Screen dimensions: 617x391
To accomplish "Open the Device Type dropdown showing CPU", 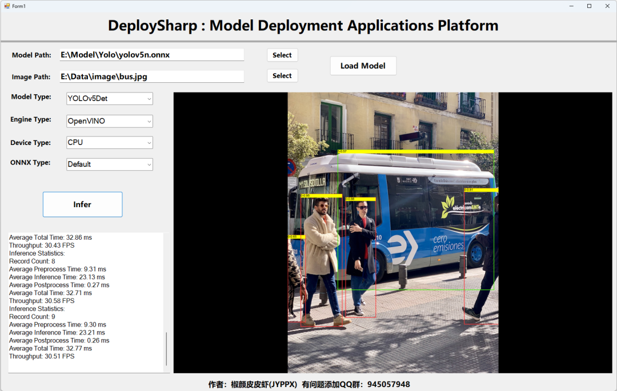I will click(109, 142).
